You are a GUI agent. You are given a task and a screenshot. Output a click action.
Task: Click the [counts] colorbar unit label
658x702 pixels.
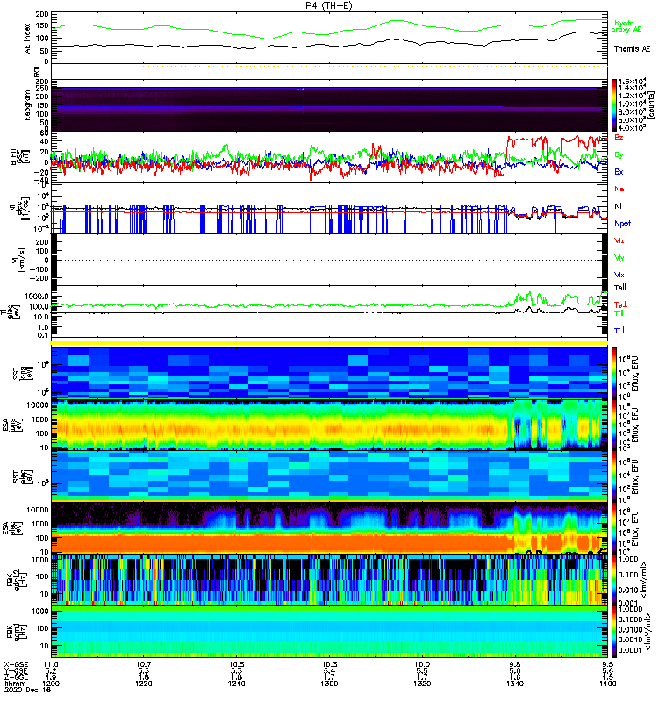point(651,105)
